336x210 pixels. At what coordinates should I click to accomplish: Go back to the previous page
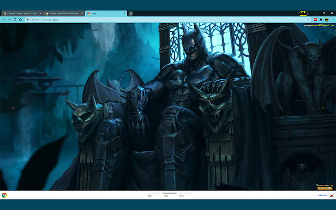tap(4, 19)
